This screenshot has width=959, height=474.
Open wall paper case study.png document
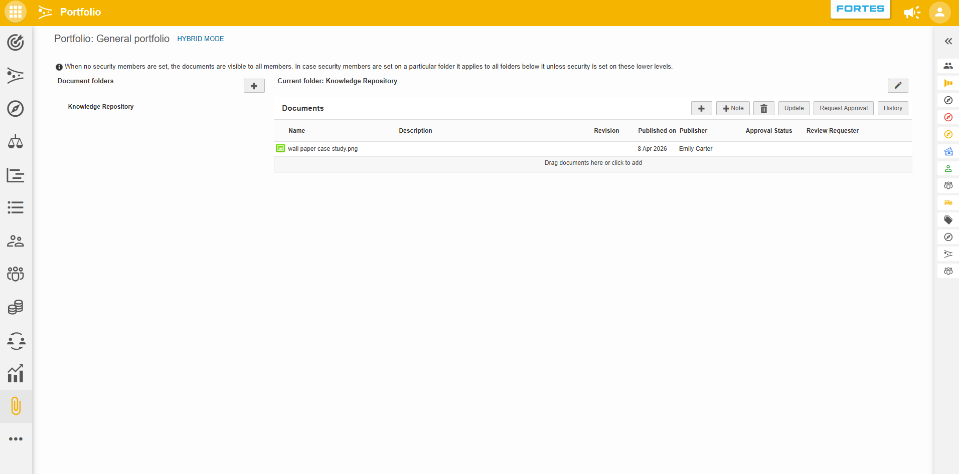click(323, 149)
